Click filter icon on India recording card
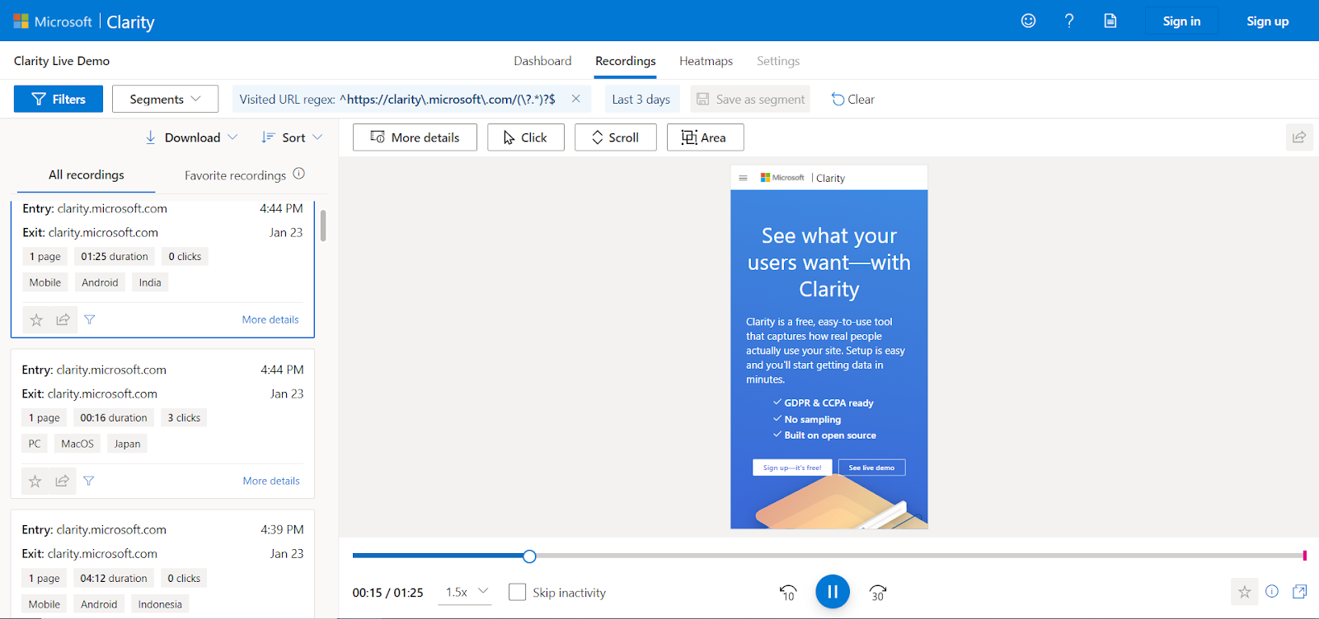 [90, 319]
